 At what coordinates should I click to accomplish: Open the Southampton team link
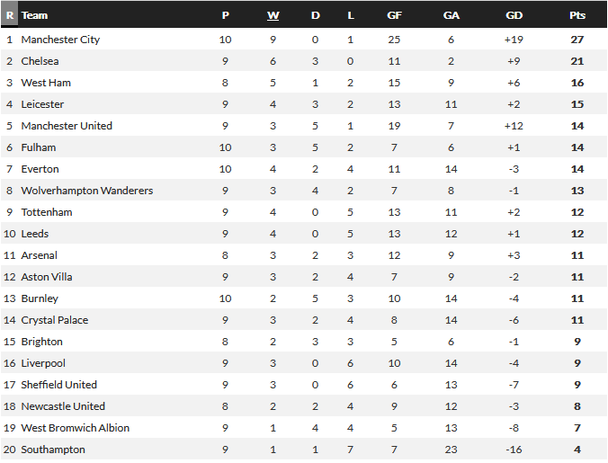click(x=53, y=450)
